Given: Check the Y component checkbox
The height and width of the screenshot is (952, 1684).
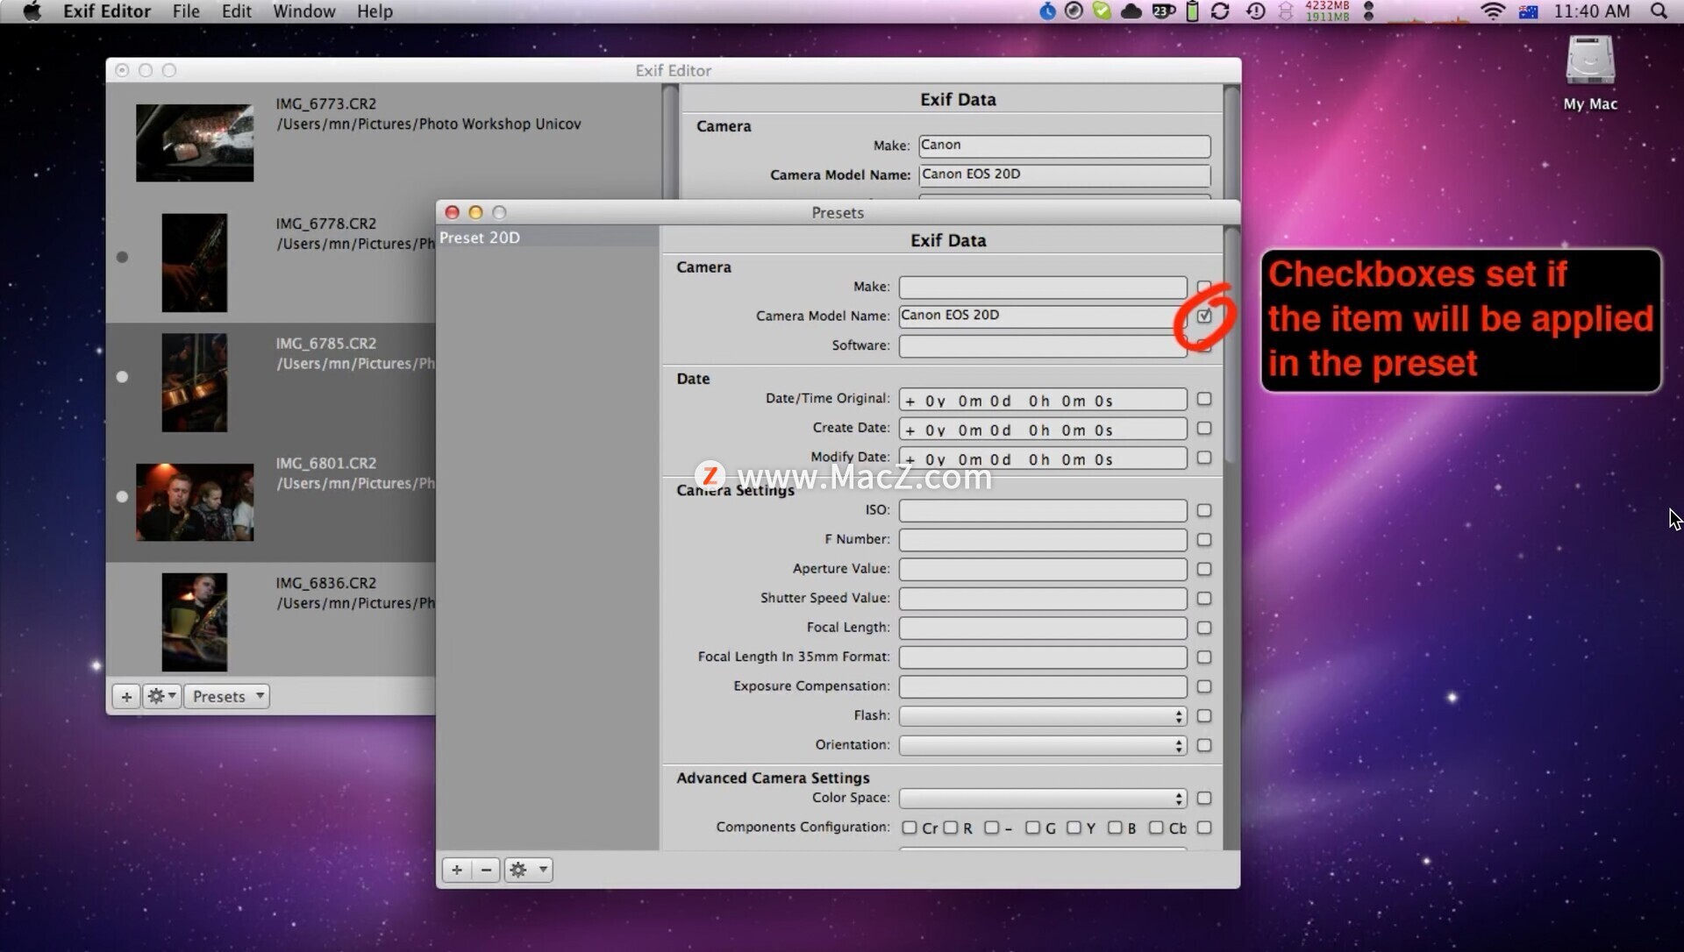Looking at the screenshot, I should [x=1074, y=828].
